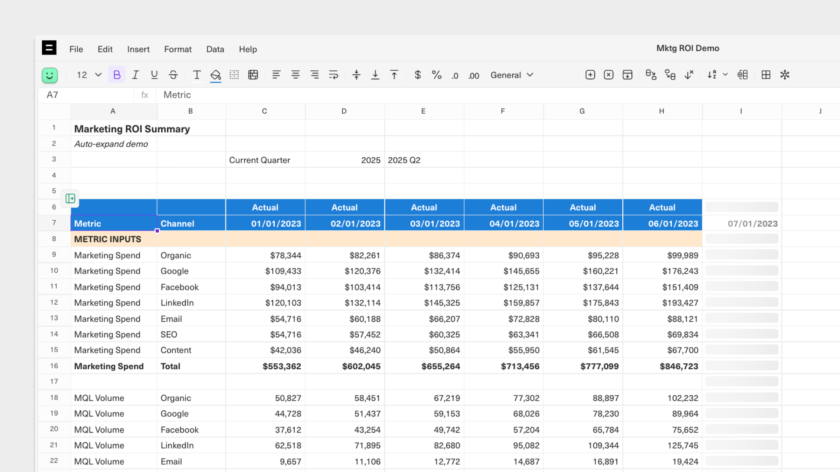840x472 pixels.
Task: Click the insert row plus icon
Action: [x=590, y=75]
